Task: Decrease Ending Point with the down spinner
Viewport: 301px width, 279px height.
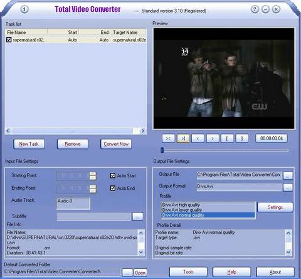Action: coord(93,191)
